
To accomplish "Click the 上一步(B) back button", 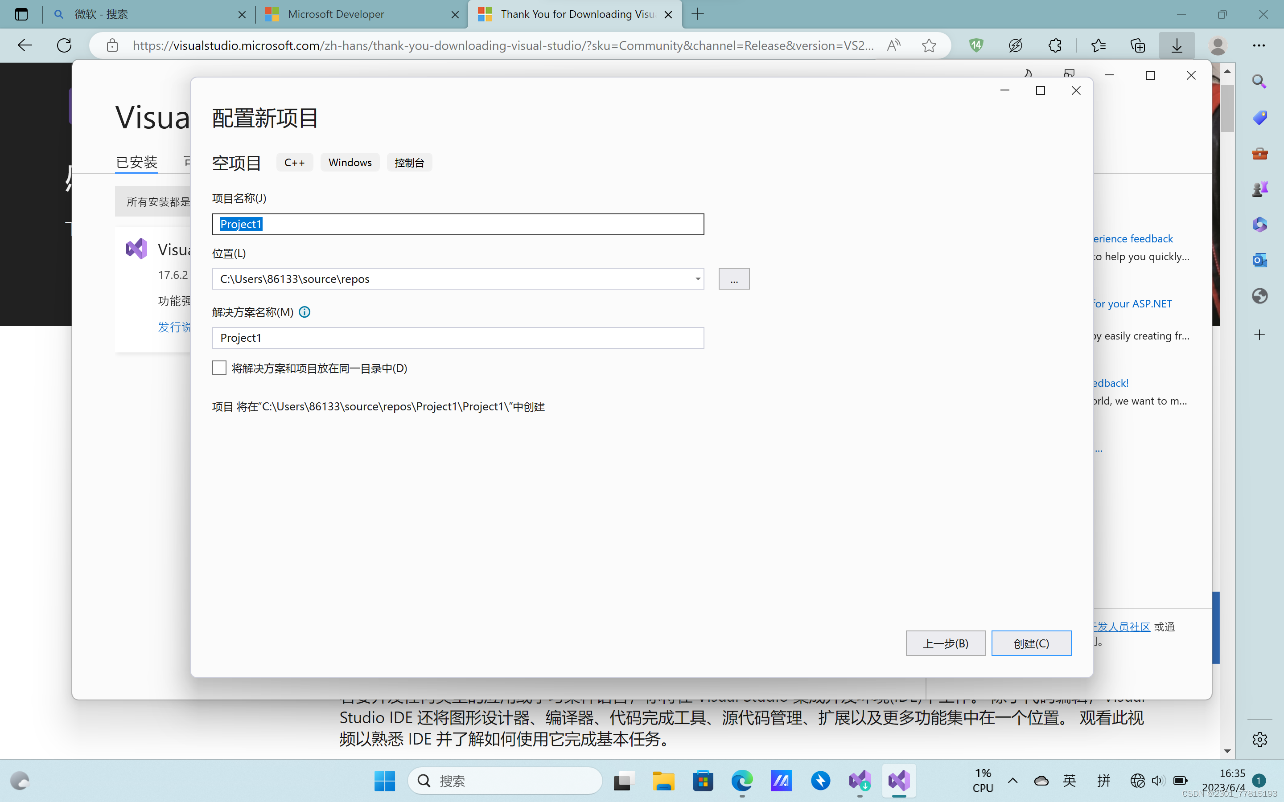I will (x=945, y=643).
